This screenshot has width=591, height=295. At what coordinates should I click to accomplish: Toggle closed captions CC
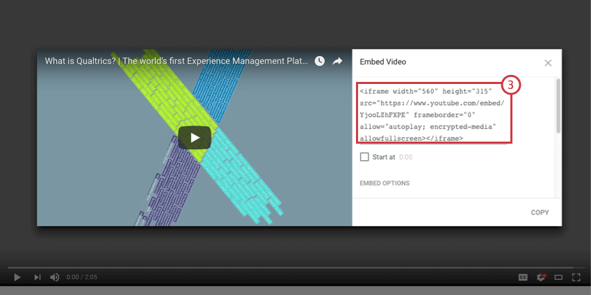point(523,278)
